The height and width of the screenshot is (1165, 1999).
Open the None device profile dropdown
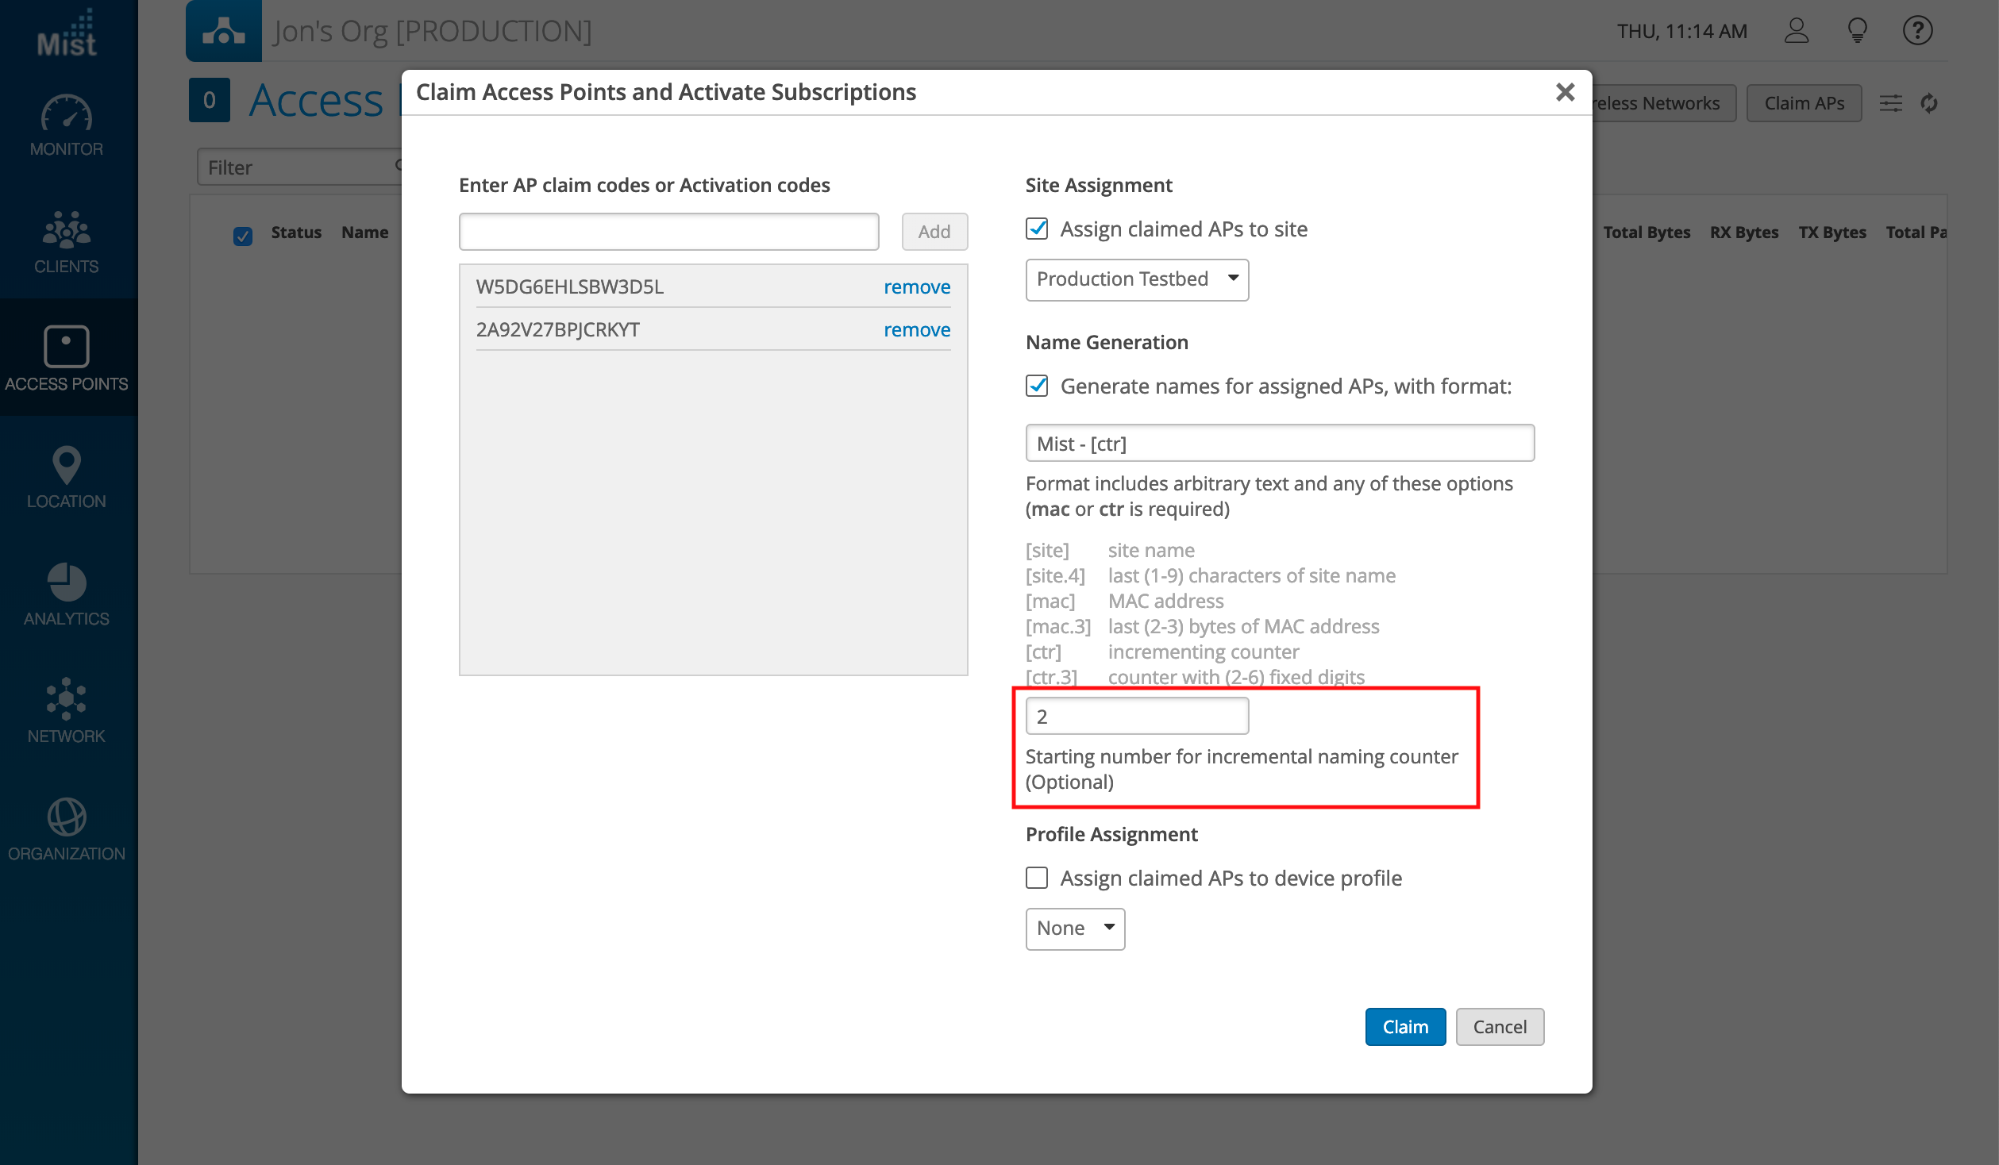click(x=1075, y=929)
